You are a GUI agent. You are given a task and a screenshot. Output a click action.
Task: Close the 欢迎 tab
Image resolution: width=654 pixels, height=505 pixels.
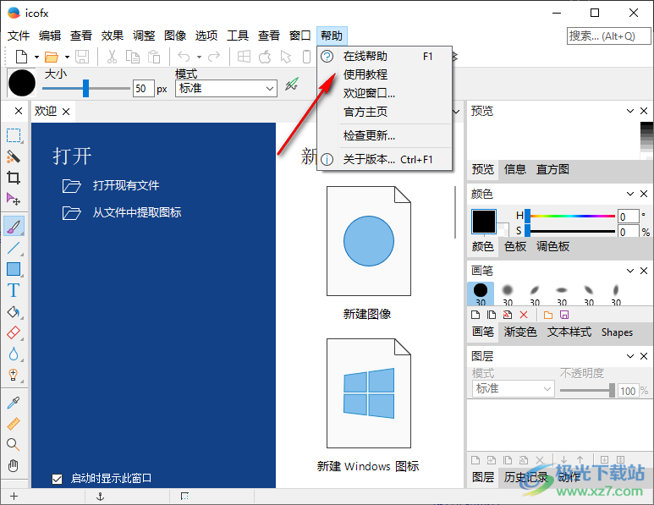pos(66,112)
